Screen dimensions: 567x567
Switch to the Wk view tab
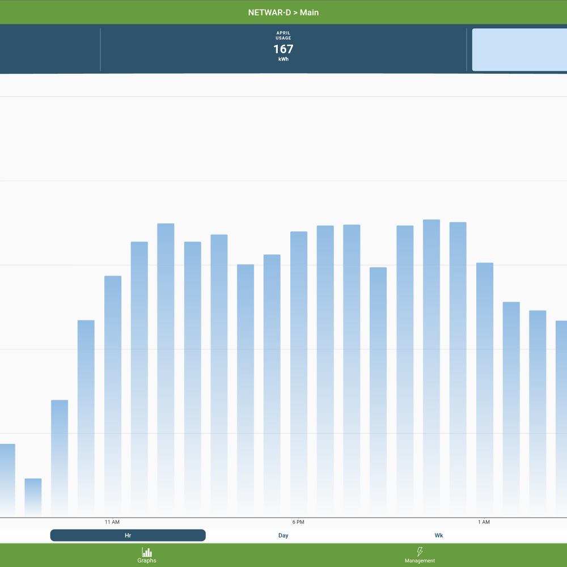point(439,535)
